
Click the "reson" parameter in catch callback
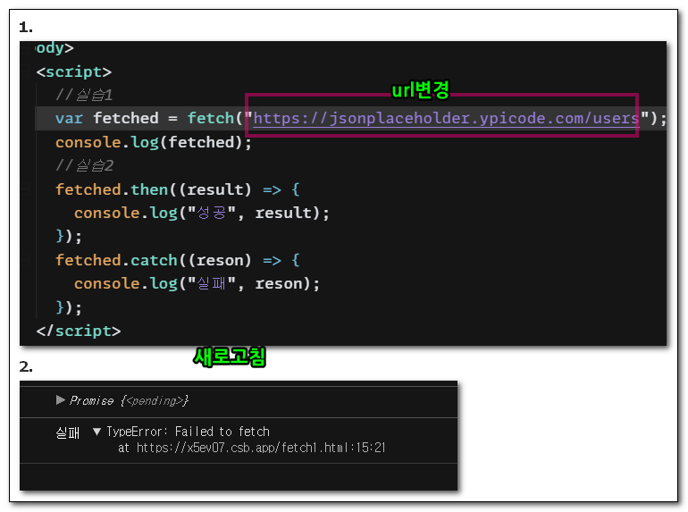219,260
